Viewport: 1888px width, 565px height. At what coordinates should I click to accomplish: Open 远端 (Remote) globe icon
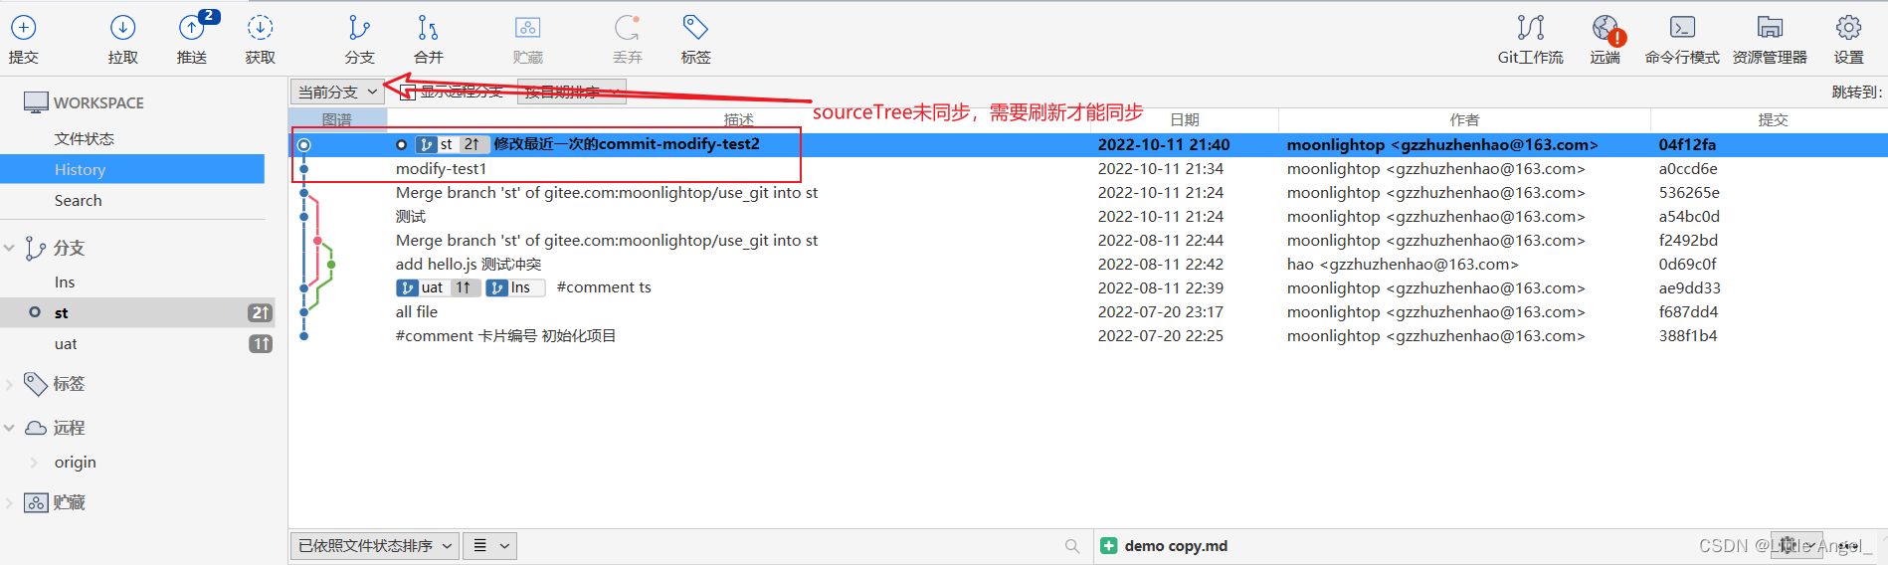pyautogui.click(x=1605, y=28)
